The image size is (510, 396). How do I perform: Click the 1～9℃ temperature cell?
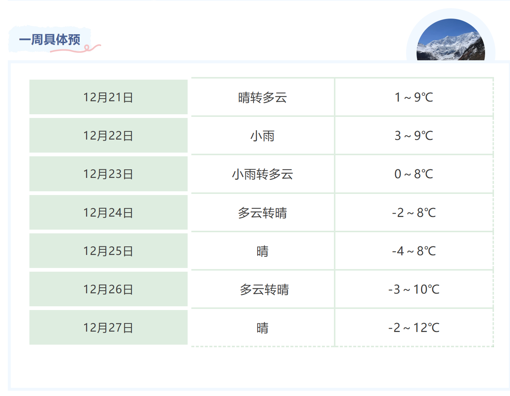point(414,98)
